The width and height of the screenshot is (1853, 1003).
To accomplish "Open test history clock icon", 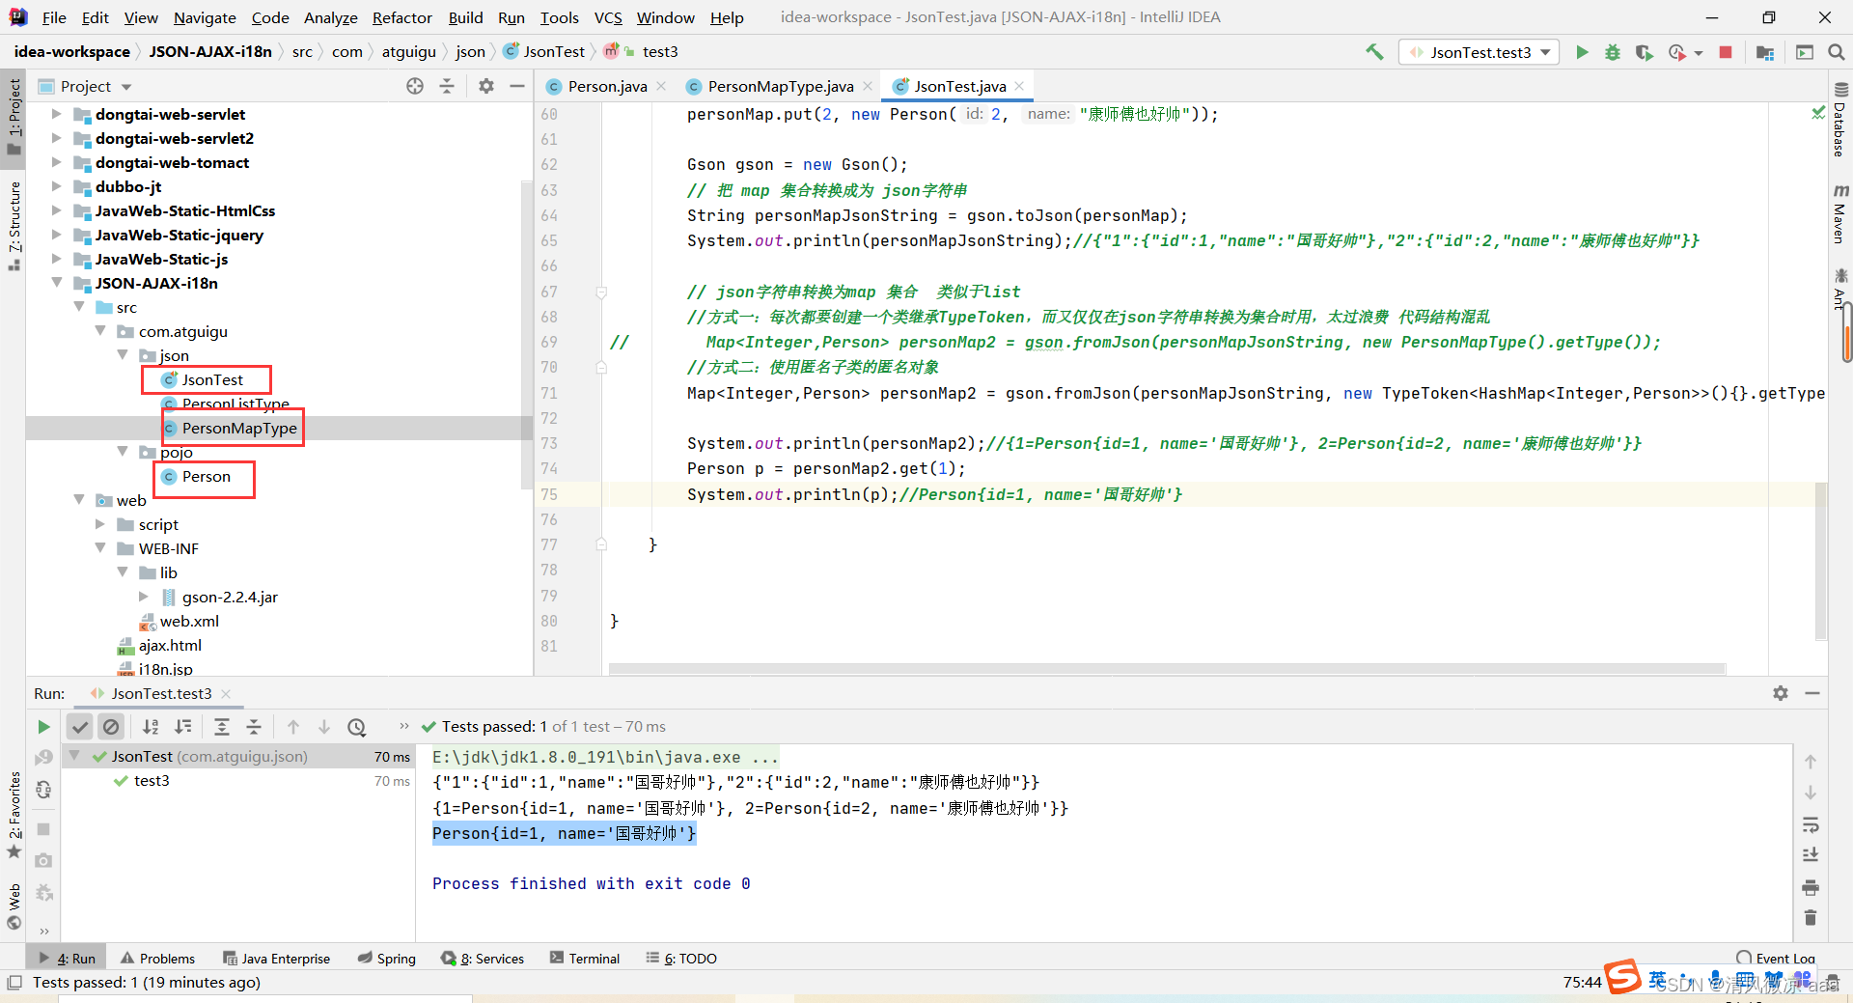I will click(x=357, y=727).
